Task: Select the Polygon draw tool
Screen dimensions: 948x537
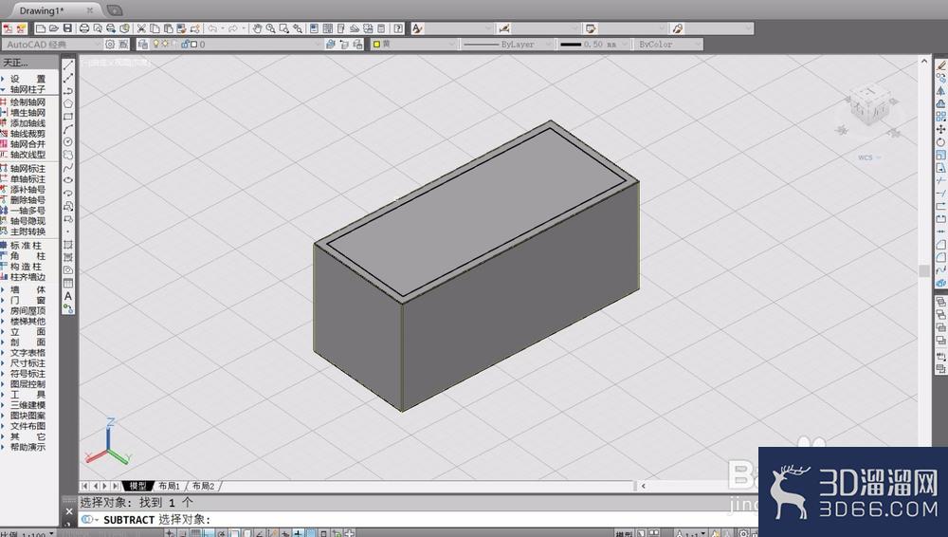Action: (68, 103)
